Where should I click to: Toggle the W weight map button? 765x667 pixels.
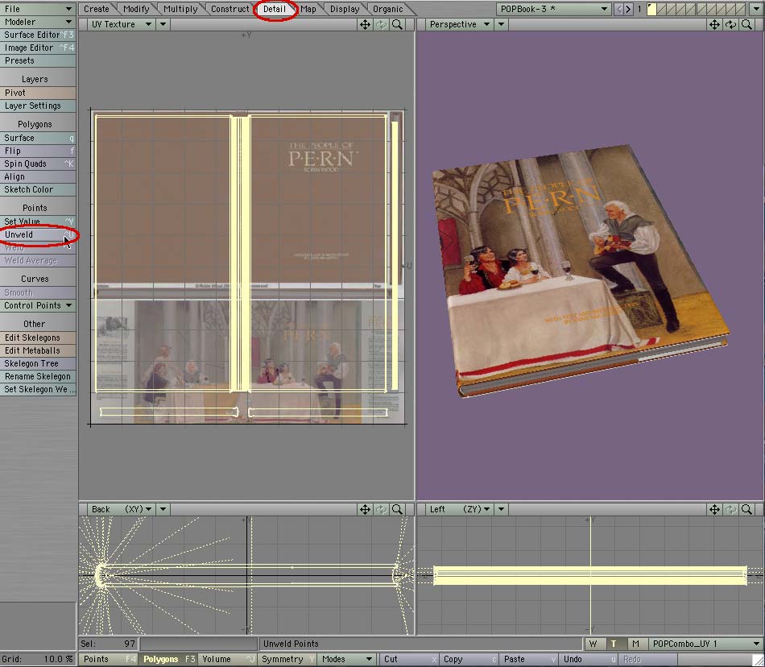pyautogui.click(x=593, y=644)
